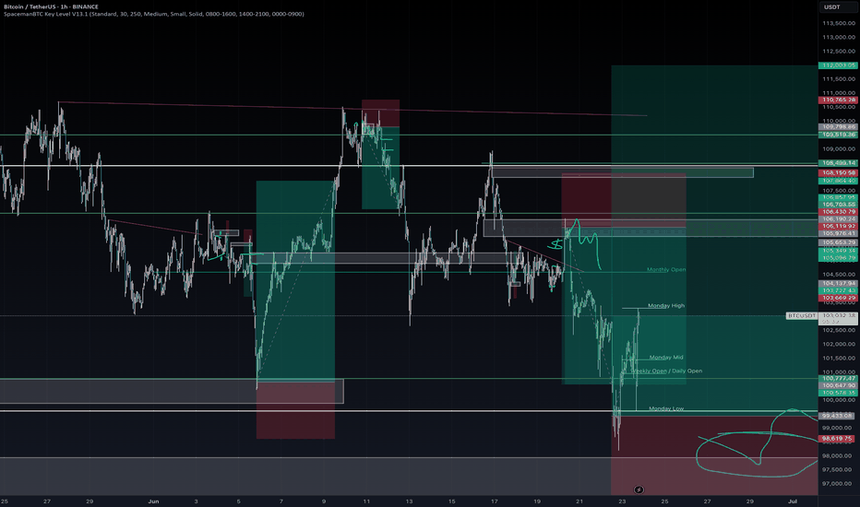860x507 pixels.
Task: Click the 108,499.14 green price tag
Action: click(x=838, y=163)
